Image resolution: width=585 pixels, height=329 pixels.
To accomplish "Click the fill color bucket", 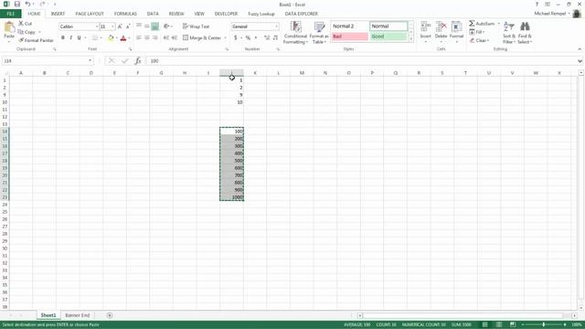I will (111, 37).
